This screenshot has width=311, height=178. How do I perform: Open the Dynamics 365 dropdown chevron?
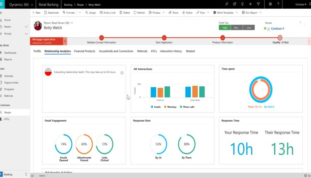[x=32, y=4]
